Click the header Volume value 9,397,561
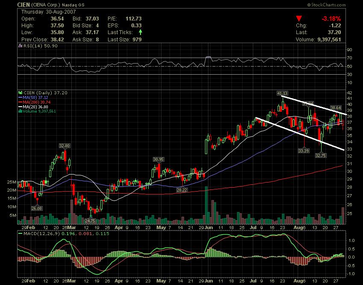This screenshot has width=363, height=285. pos(329,39)
